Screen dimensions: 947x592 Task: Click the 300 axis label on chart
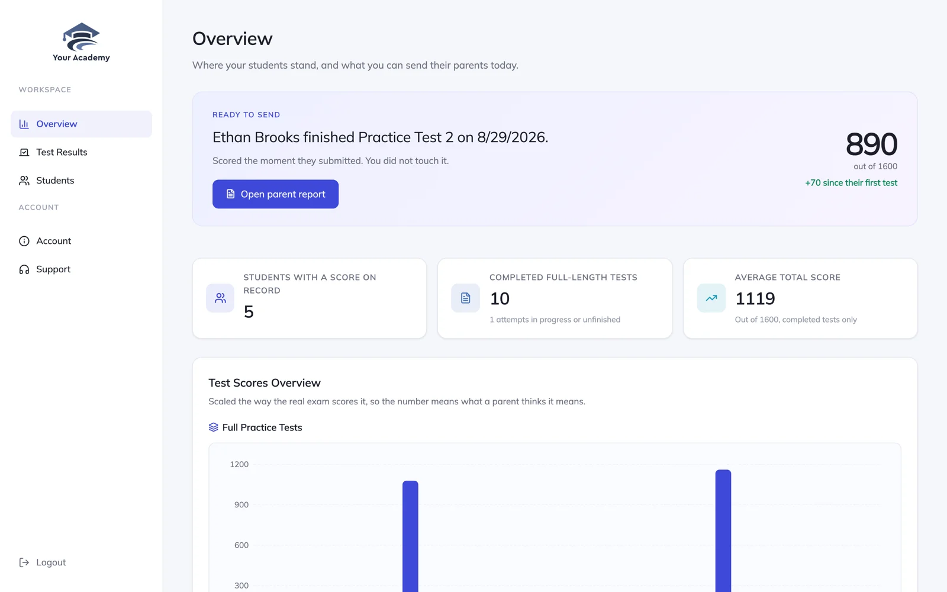point(241,585)
